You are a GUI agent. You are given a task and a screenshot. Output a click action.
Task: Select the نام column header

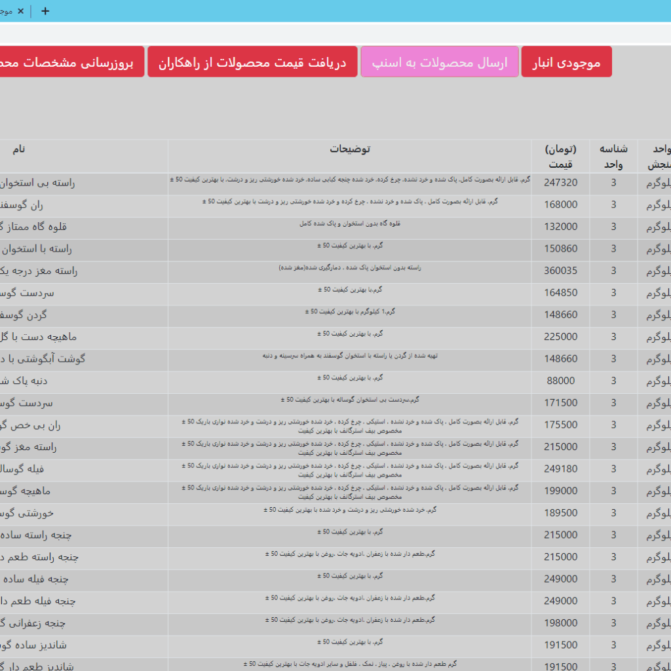point(20,149)
